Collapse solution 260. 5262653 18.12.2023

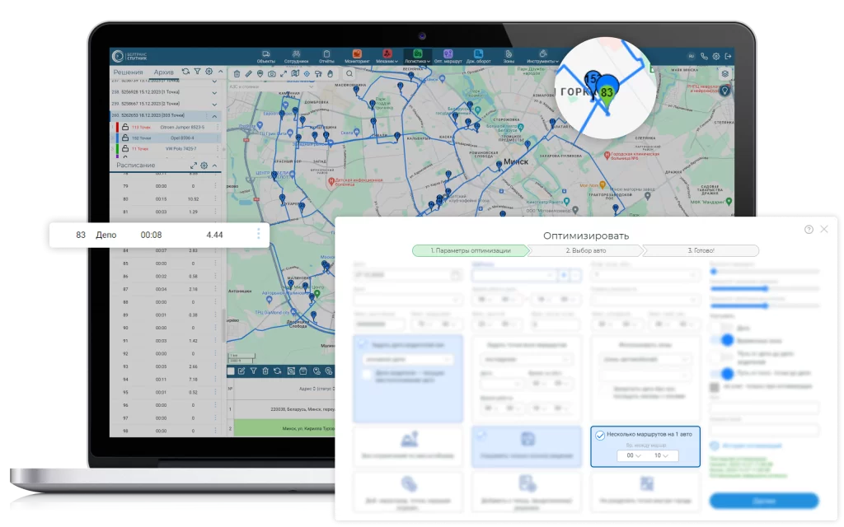[x=214, y=116]
